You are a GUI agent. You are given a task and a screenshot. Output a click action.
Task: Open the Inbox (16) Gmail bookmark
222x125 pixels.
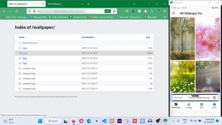point(15,17)
